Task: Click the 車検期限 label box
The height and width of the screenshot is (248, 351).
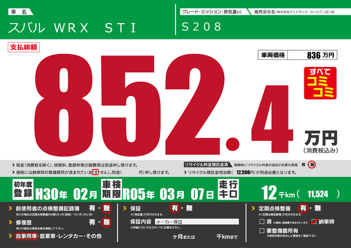Action: pyautogui.click(x=111, y=189)
